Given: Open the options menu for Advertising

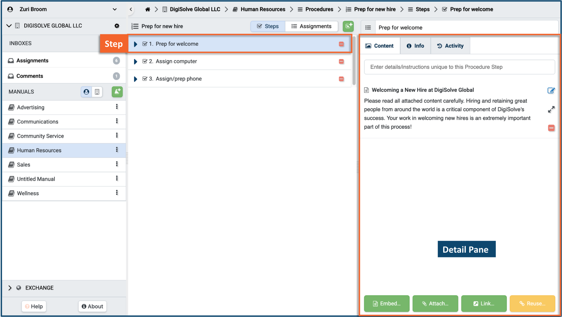Looking at the screenshot, I should [117, 107].
